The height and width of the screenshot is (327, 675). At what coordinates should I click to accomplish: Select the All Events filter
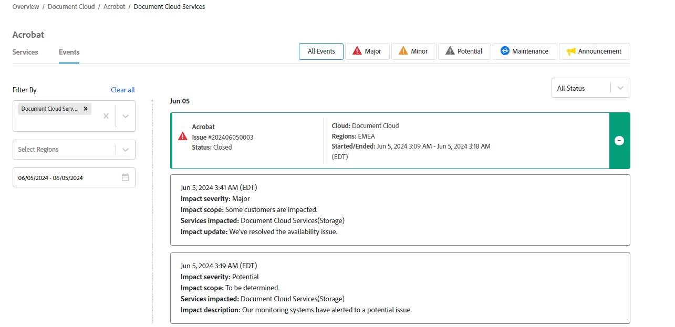pyautogui.click(x=321, y=51)
